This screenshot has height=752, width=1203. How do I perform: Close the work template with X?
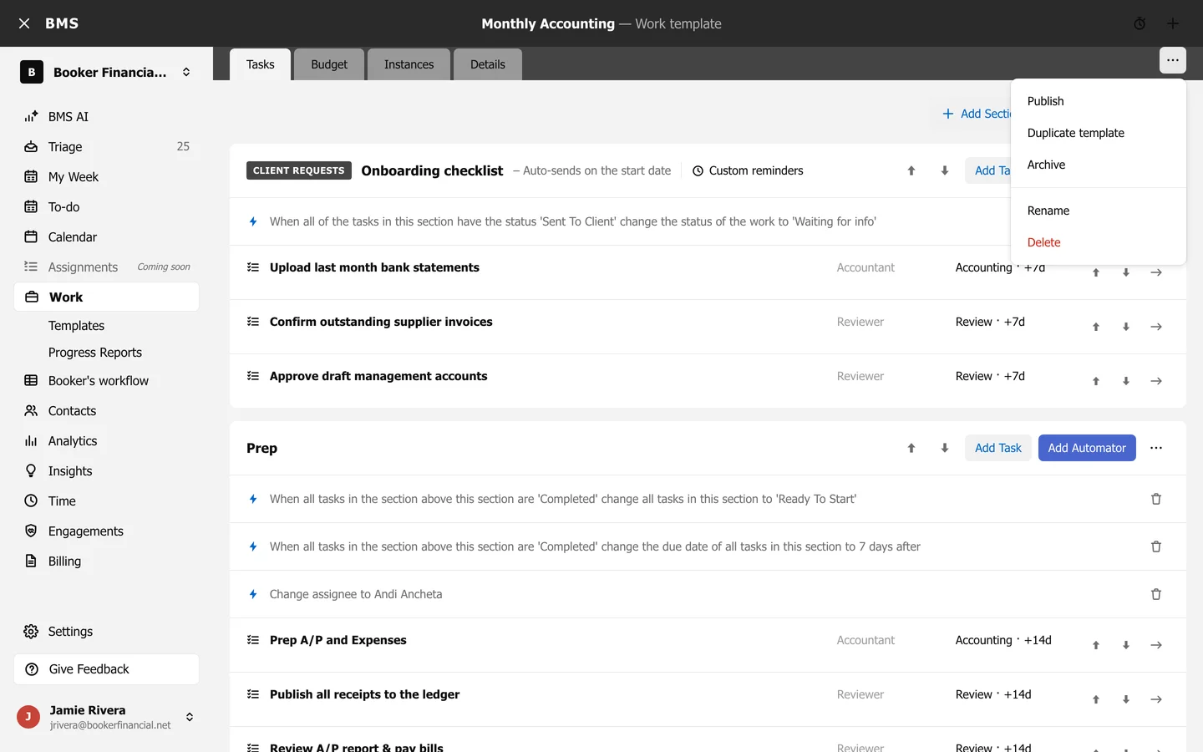pos(24,23)
